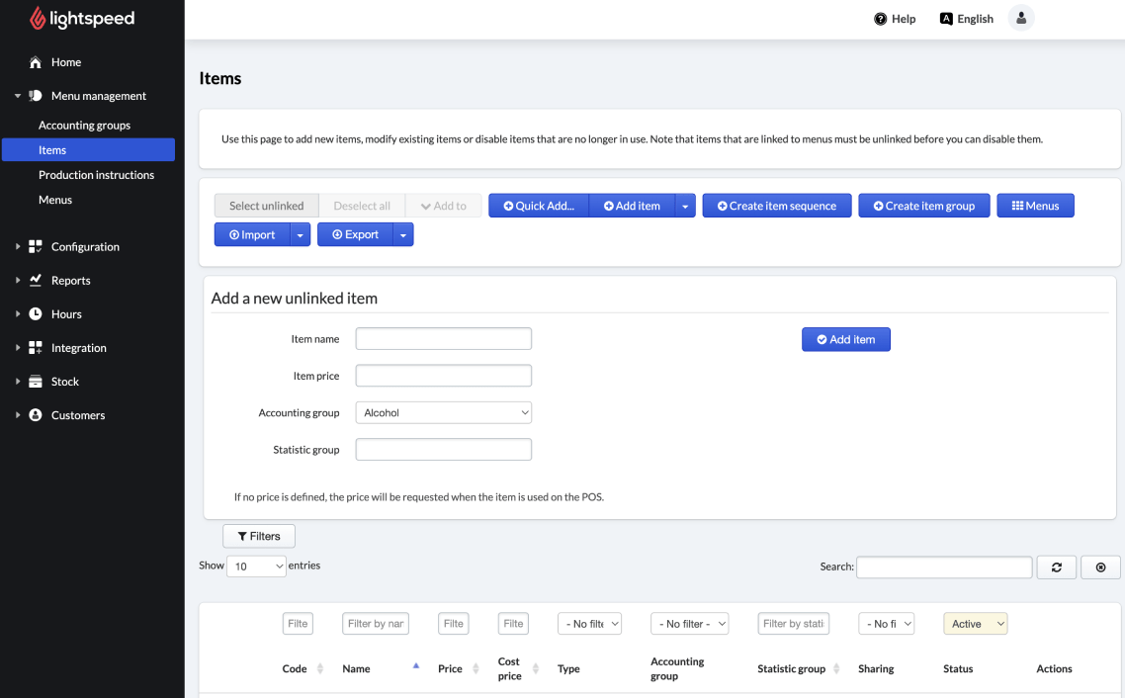Click the circular reset icon beside refresh
Viewport: 1125px width, 698px height.
tap(1100, 567)
